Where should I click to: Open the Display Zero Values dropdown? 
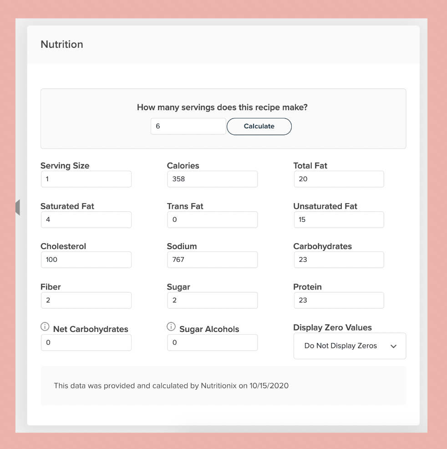click(349, 346)
